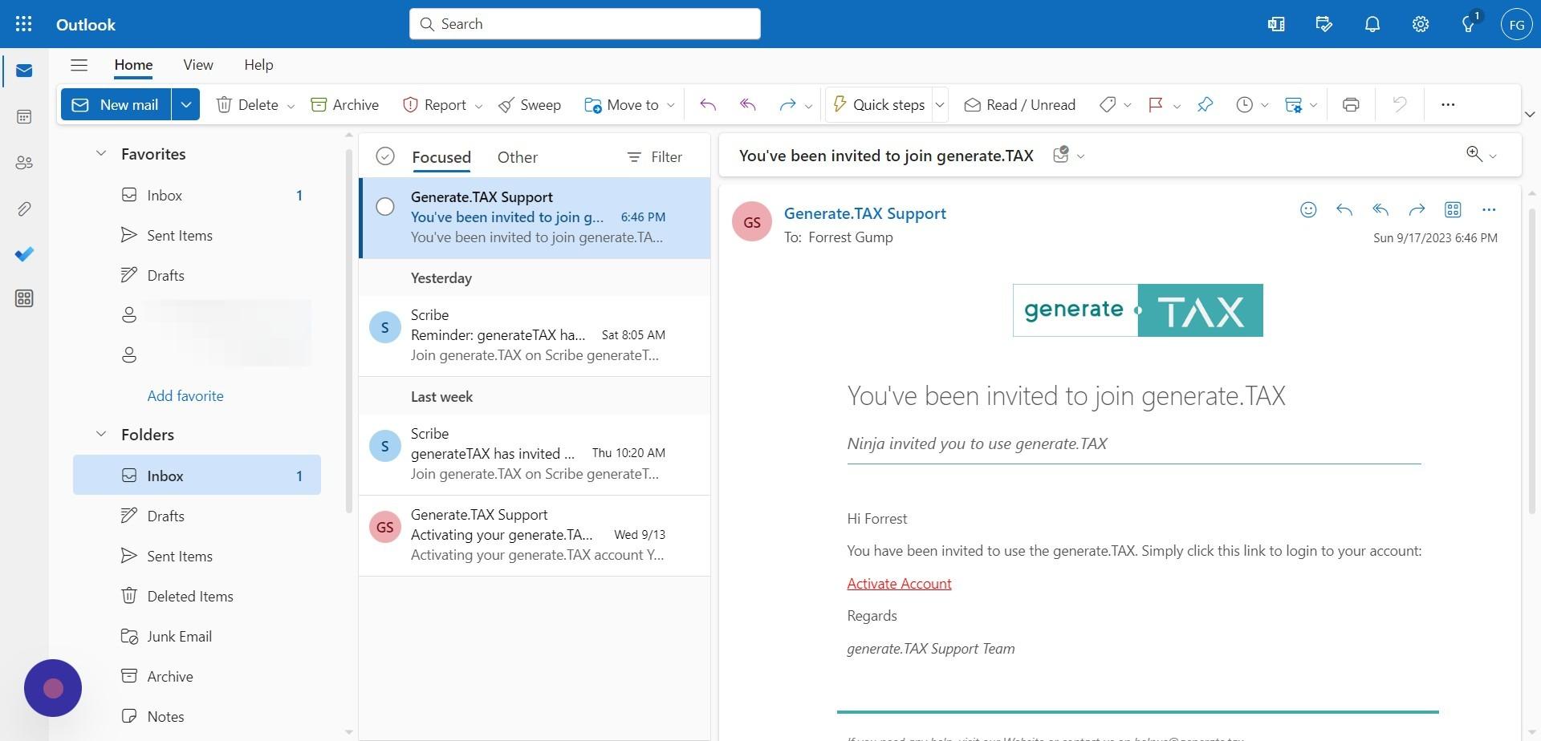Open Sent Items under Favorites
Screen dimensions: 1541x741
[x=197, y=235]
